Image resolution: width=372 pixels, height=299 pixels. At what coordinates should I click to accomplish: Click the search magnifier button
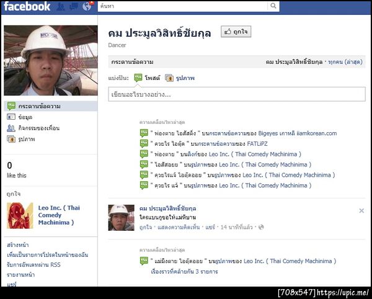[x=273, y=6]
